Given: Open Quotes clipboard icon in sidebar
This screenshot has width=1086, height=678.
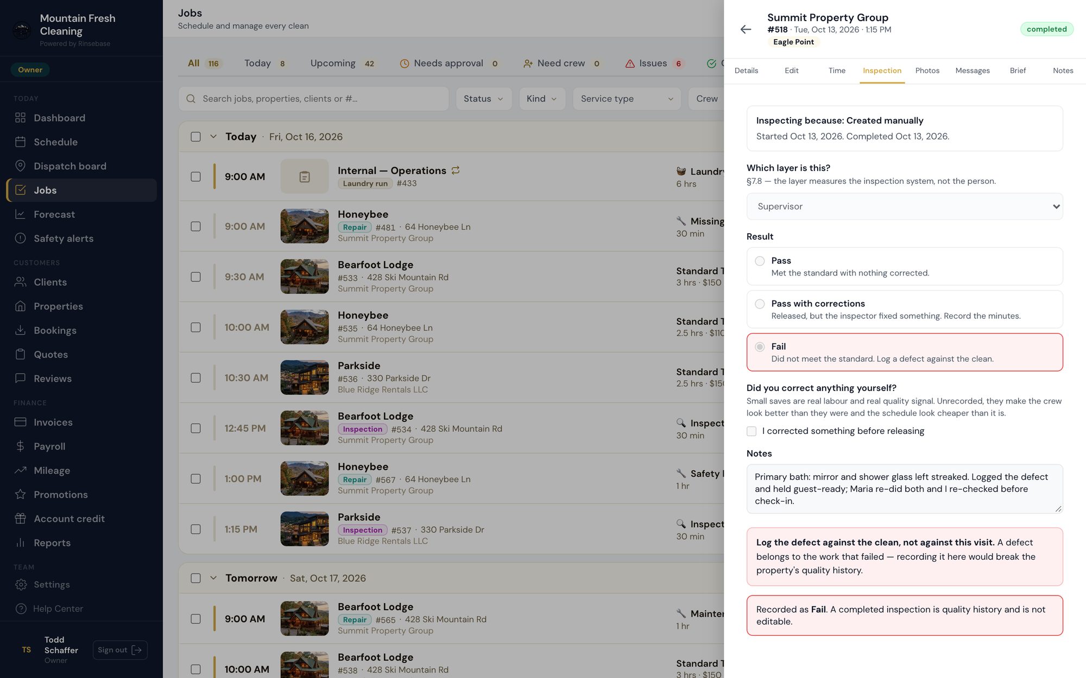Looking at the screenshot, I should click(x=21, y=355).
